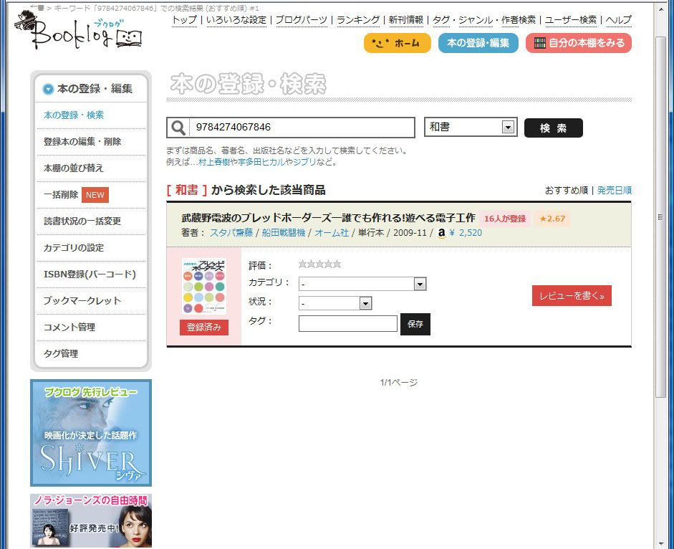The width and height of the screenshot is (674, 549).
Task: Open the カテゴリ dropdown for the book
Action: coord(420,284)
